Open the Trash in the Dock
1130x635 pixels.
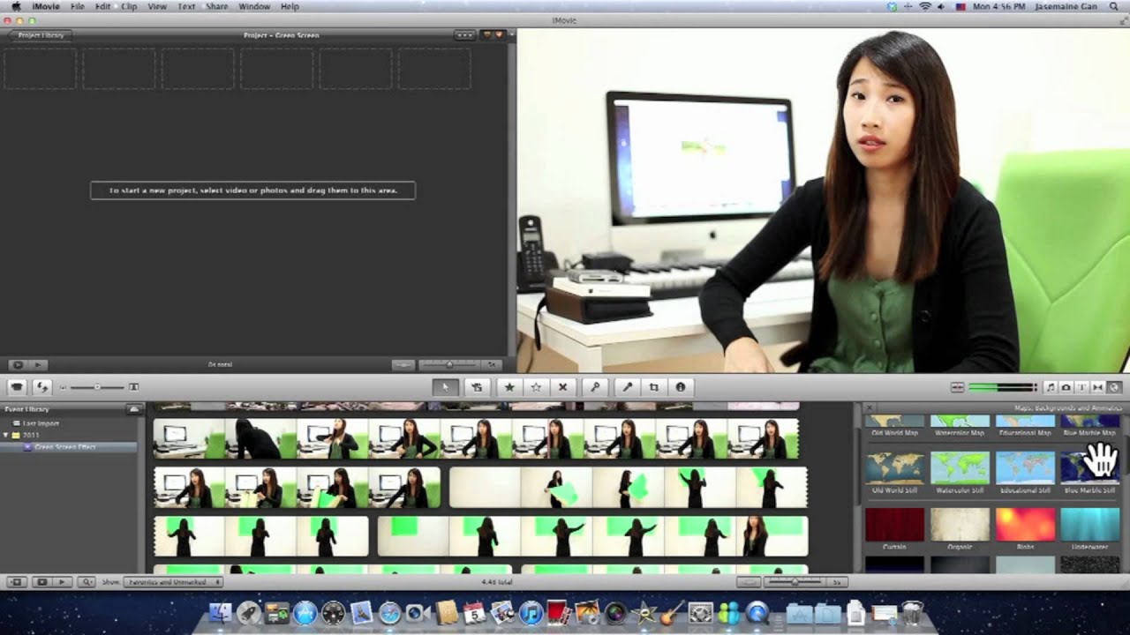pyautogui.click(x=914, y=613)
